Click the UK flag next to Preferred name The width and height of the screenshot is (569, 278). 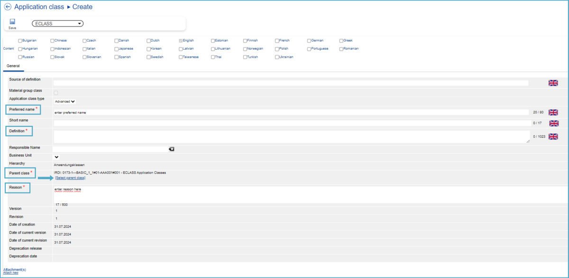[553, 113]
